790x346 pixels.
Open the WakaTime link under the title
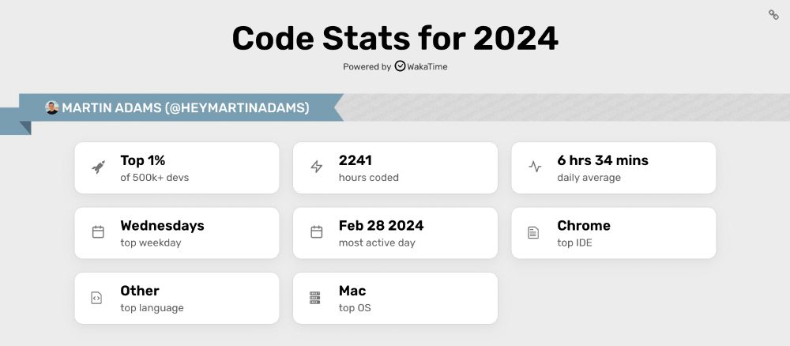[x=427, y=67]
